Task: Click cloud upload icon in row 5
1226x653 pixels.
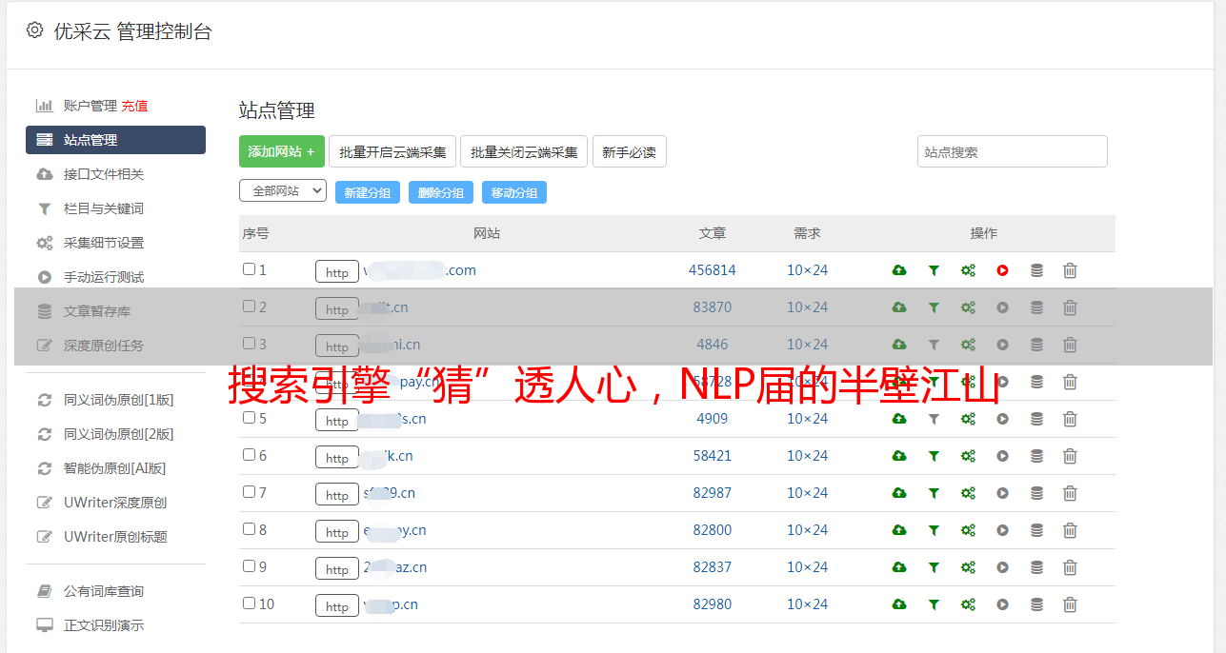Action: pyautogui.click(x=899, y=419)
